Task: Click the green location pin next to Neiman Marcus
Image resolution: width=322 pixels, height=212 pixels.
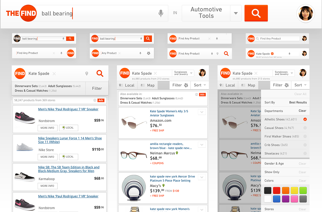Action: pos(177,153)
